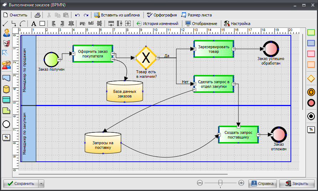Select the yellow diamond gateway shape

coord(311,78)
